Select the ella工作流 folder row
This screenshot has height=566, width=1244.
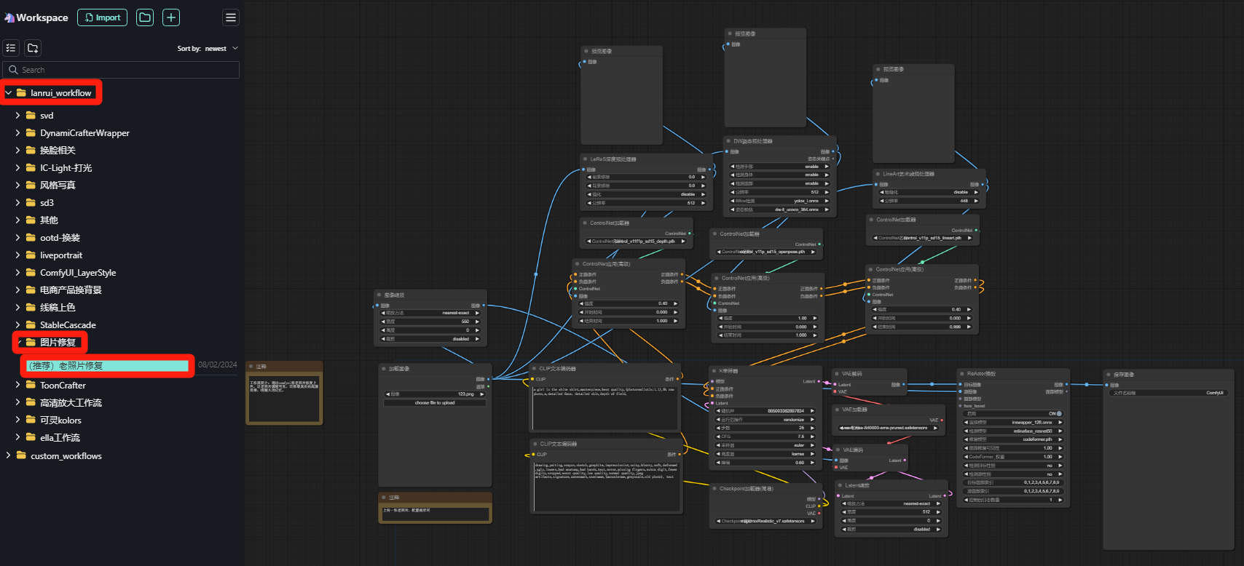pos(121,437)
